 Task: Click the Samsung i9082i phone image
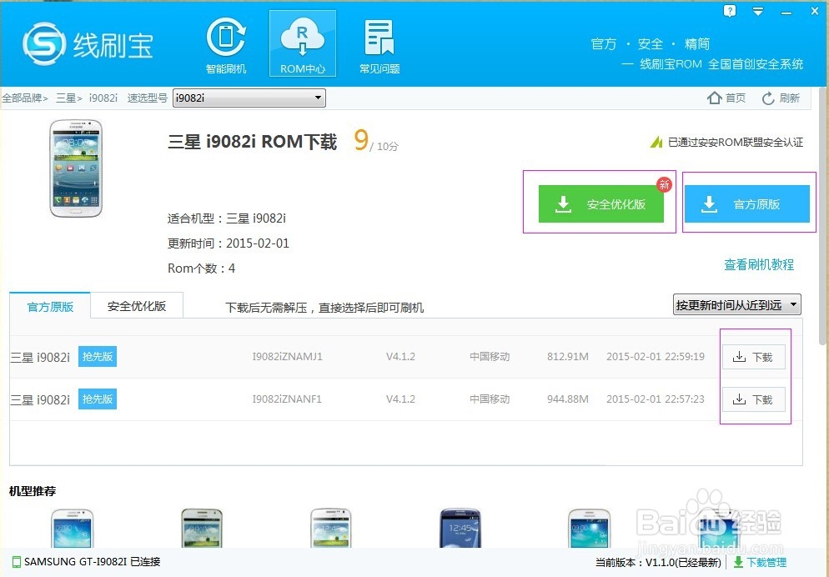tap(76, 168)
